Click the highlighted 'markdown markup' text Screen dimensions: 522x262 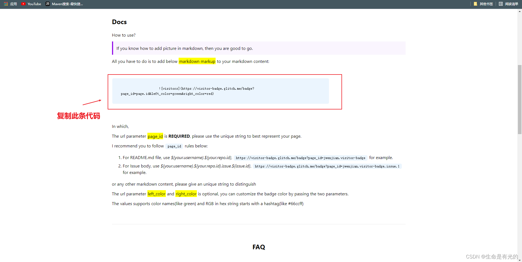[197, 62]
